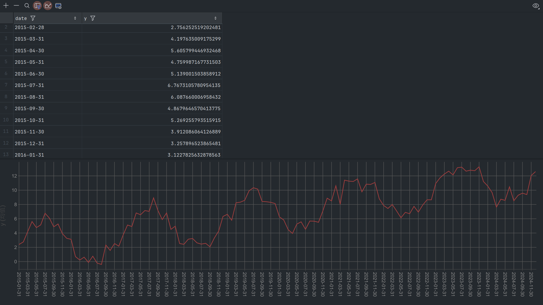Select row number 12 in the gutter

[x=6, y=143]
